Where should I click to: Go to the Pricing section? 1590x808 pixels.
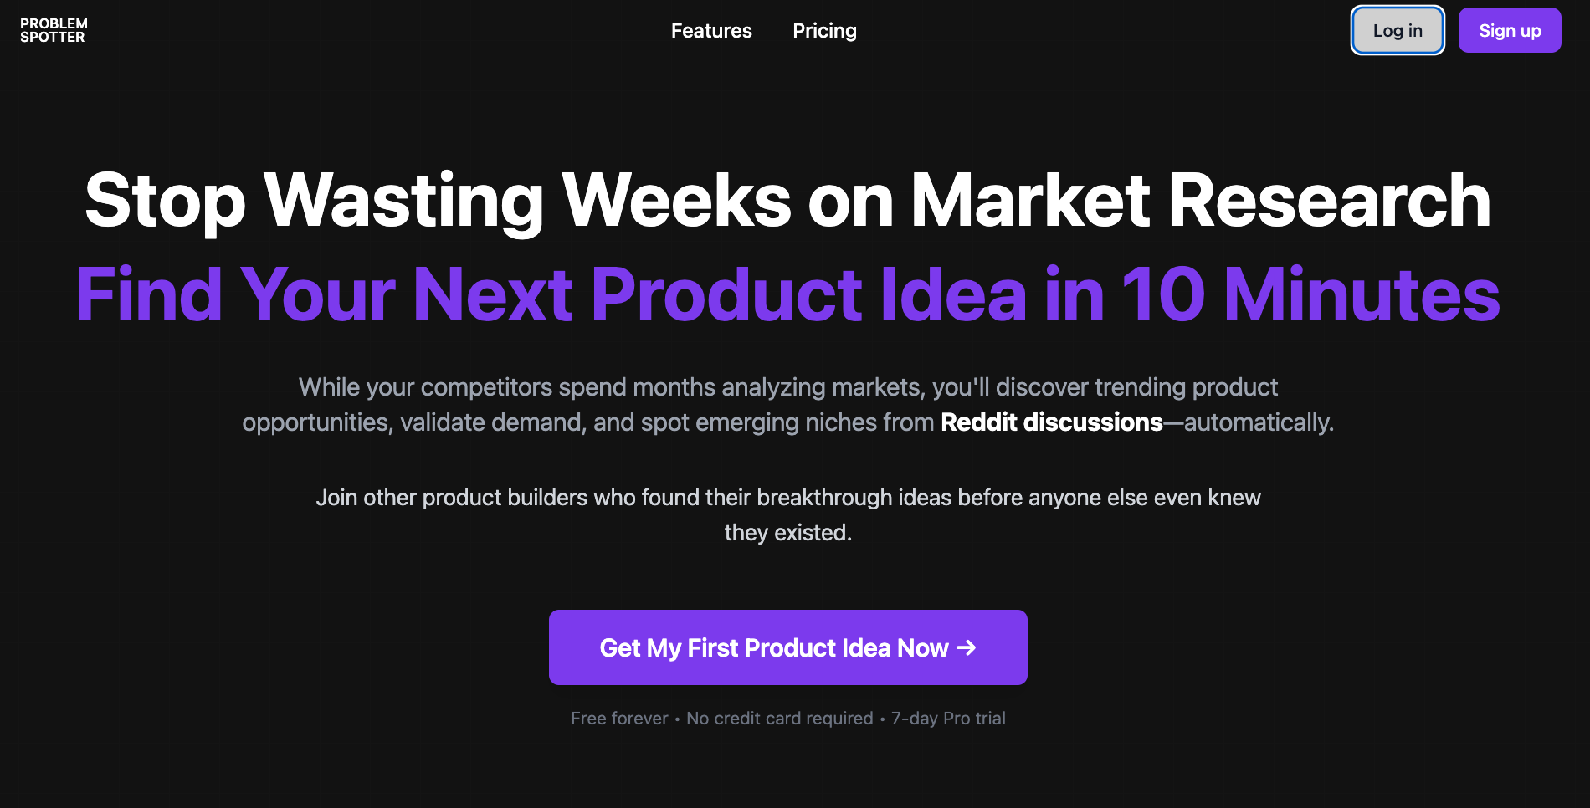[824, 31]
